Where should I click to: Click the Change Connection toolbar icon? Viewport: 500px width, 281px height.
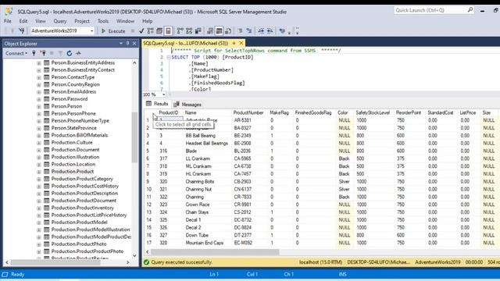(22, 31)
